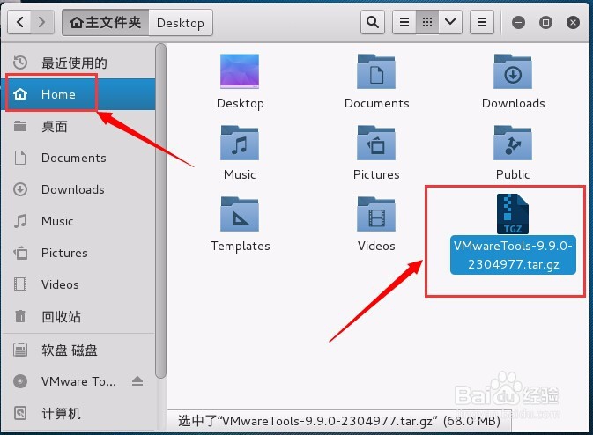Go forward with the right arrow button
Viewport: 593px width, 435px height.
pos(42,22)
